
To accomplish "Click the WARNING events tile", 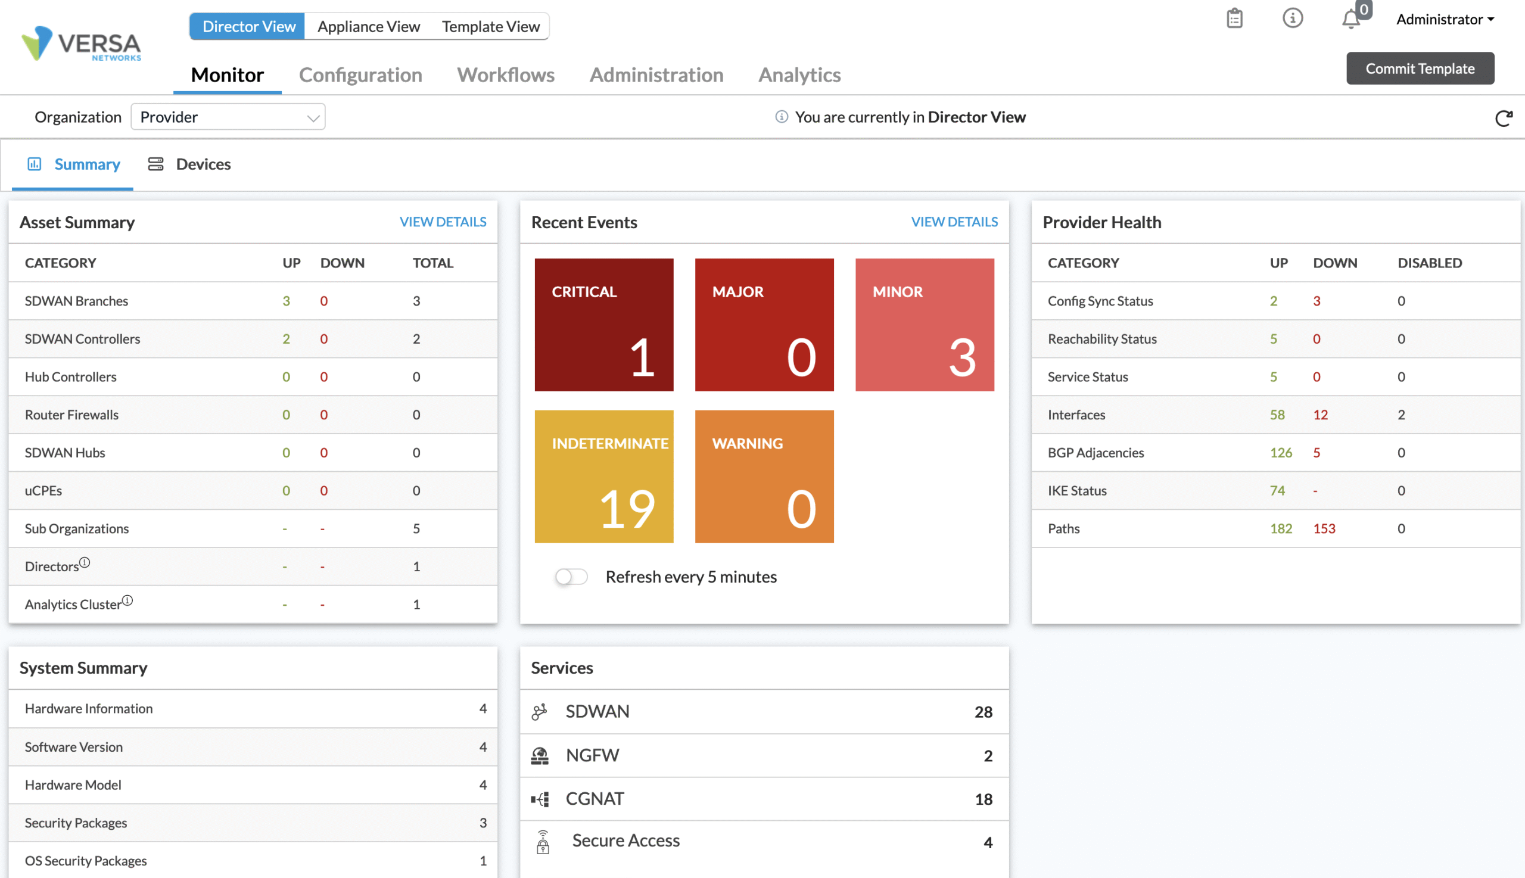I will (x=764, y=477).
